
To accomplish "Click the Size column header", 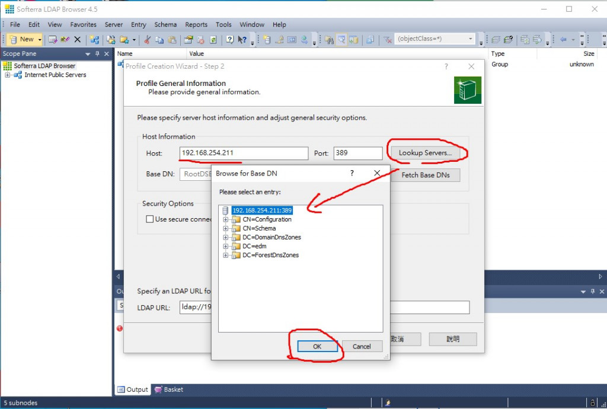I will pyautogui.click(x=589, y=54).
